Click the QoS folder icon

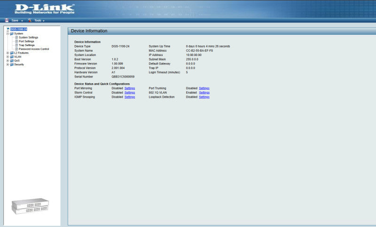point(12,61)
